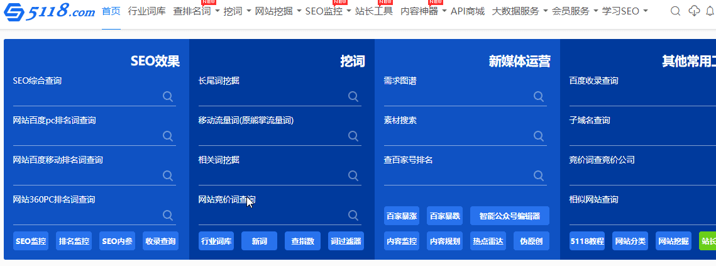Click search icon for 相关词挖掘
The height and width of the screenshot is (266, 716).
[353, 175]
